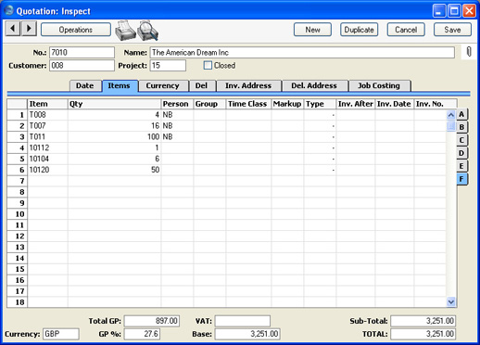Click the table scrollbar thumb
Screen dimensions: 480x345
[451, 126]
